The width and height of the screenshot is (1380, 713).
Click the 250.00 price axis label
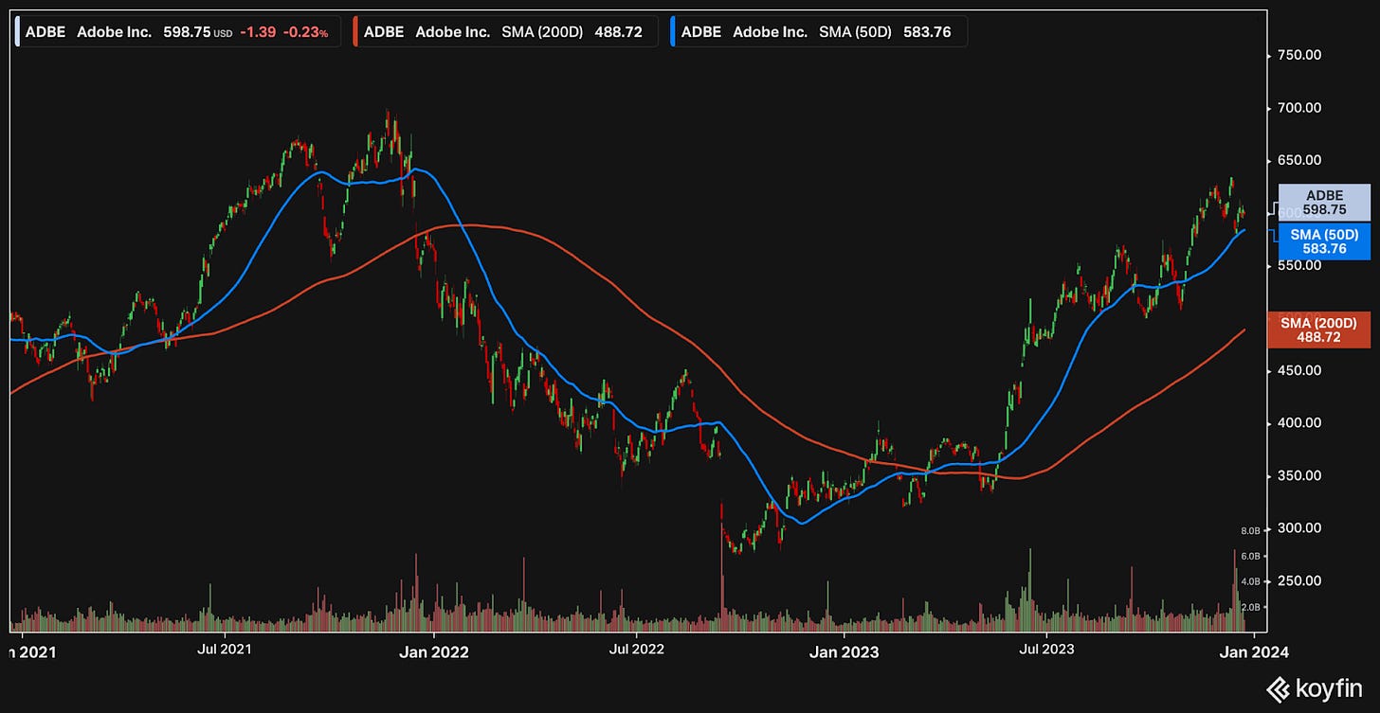(1299, 580)
